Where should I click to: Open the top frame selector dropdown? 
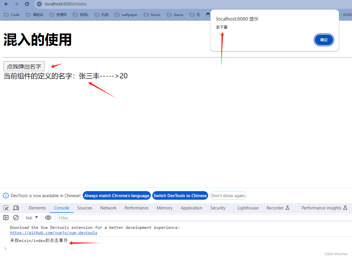point(31,217)
